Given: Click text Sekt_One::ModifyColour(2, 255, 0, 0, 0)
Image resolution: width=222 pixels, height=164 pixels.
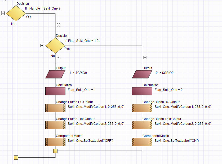Looking at the screenshot, I should (x=96, y=124).
